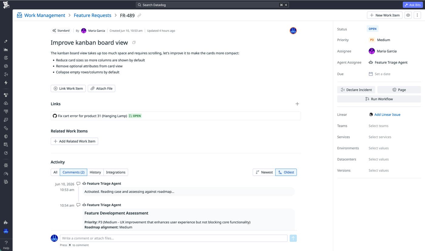Switch to the Comments (2) tab
This screenshot has height=251, width=425.
pos(73,172)
